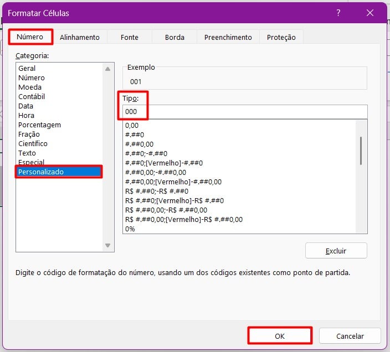
Task: Select the Hora category
Action: pyautogui.click(x=60, y=116)
